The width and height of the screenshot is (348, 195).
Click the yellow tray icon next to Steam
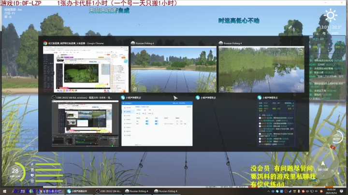click(294, 192)
